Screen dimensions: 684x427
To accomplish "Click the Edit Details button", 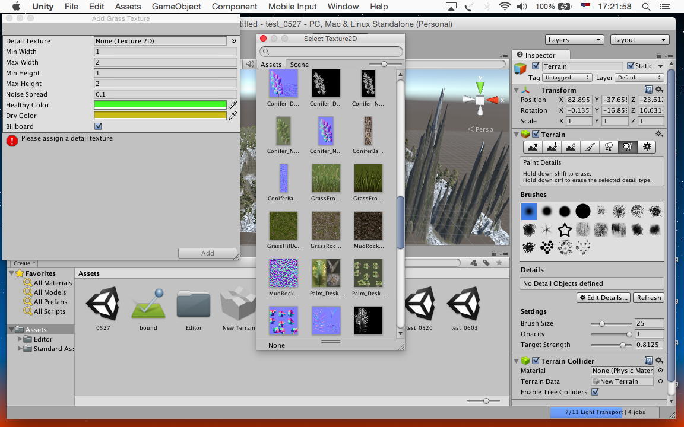I will 603,298.
